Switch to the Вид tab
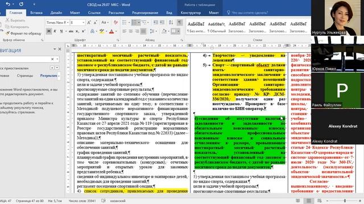Image resolution: width=364 pixels, height=204 pixels. [169, 12]
